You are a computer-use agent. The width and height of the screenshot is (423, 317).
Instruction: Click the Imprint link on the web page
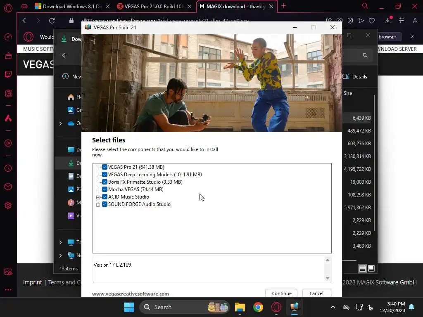[x=32, y=282]
